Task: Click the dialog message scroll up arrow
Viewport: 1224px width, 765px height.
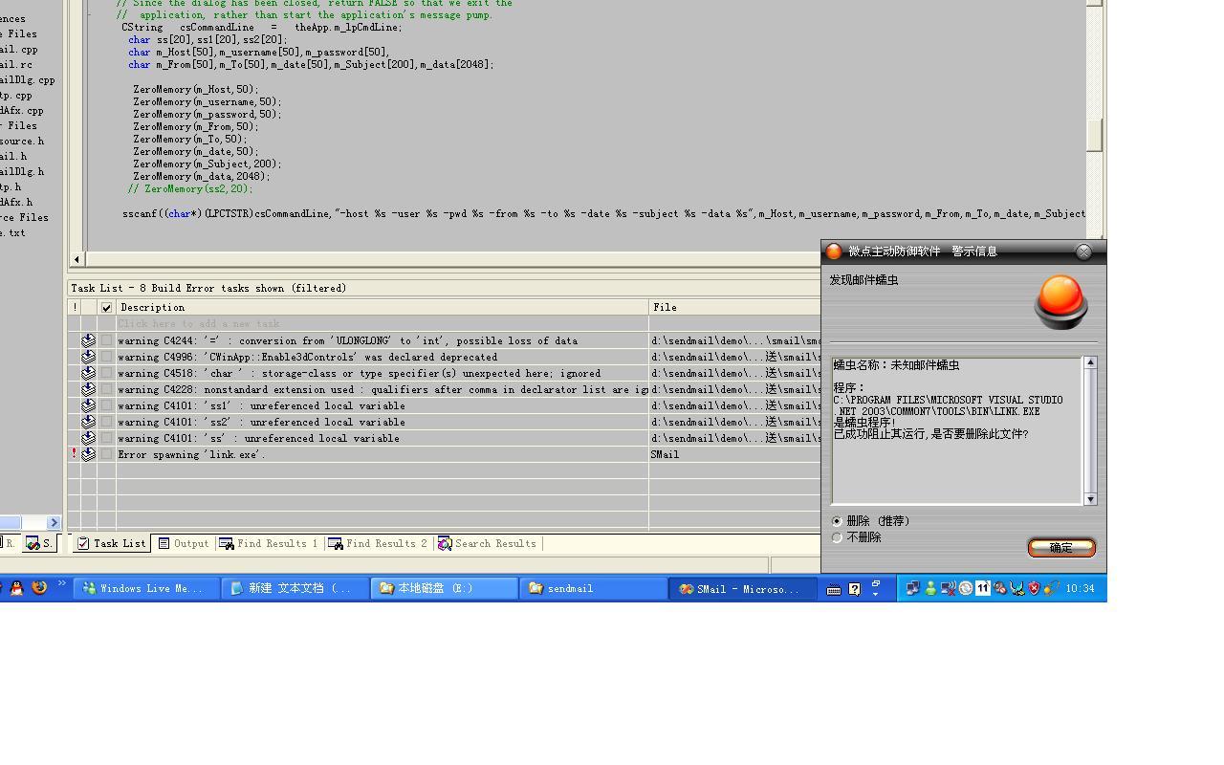Action: 1090,363
